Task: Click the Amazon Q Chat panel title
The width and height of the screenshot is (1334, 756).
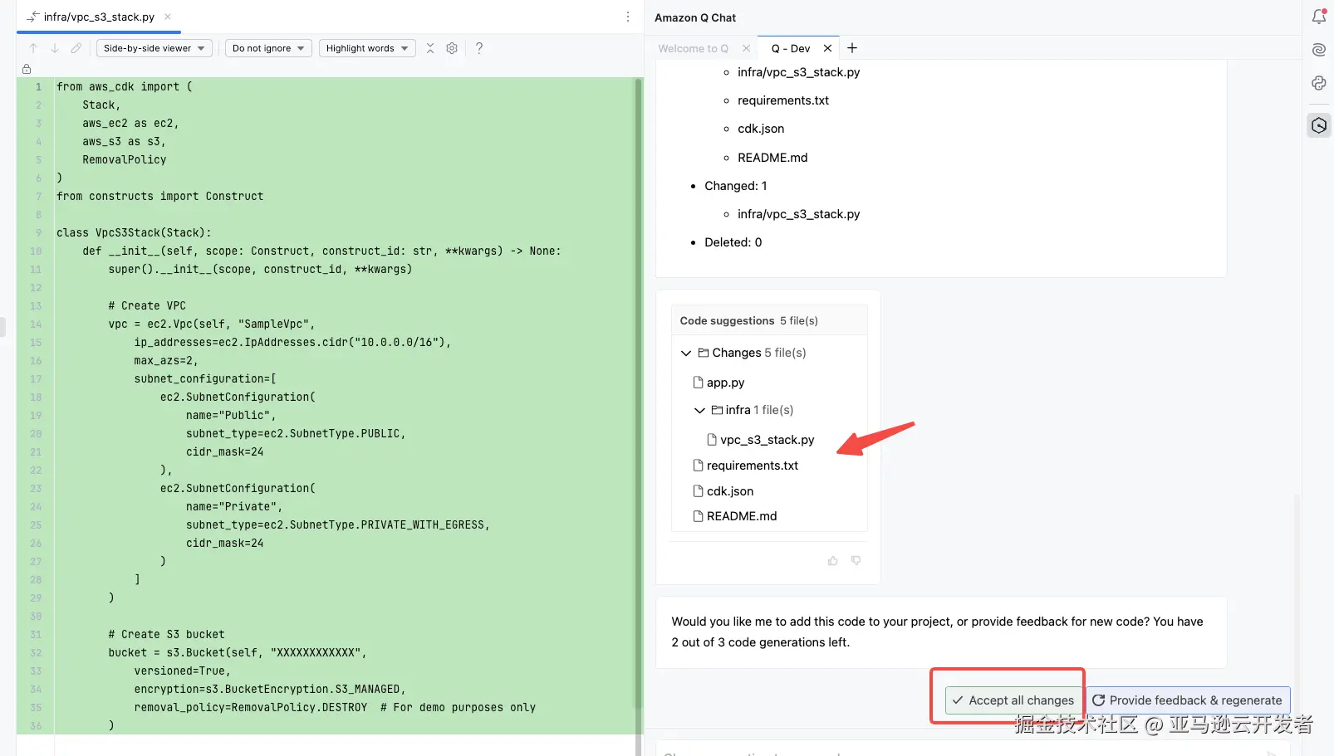Action: pyautogui.click(x=695, y=17)
